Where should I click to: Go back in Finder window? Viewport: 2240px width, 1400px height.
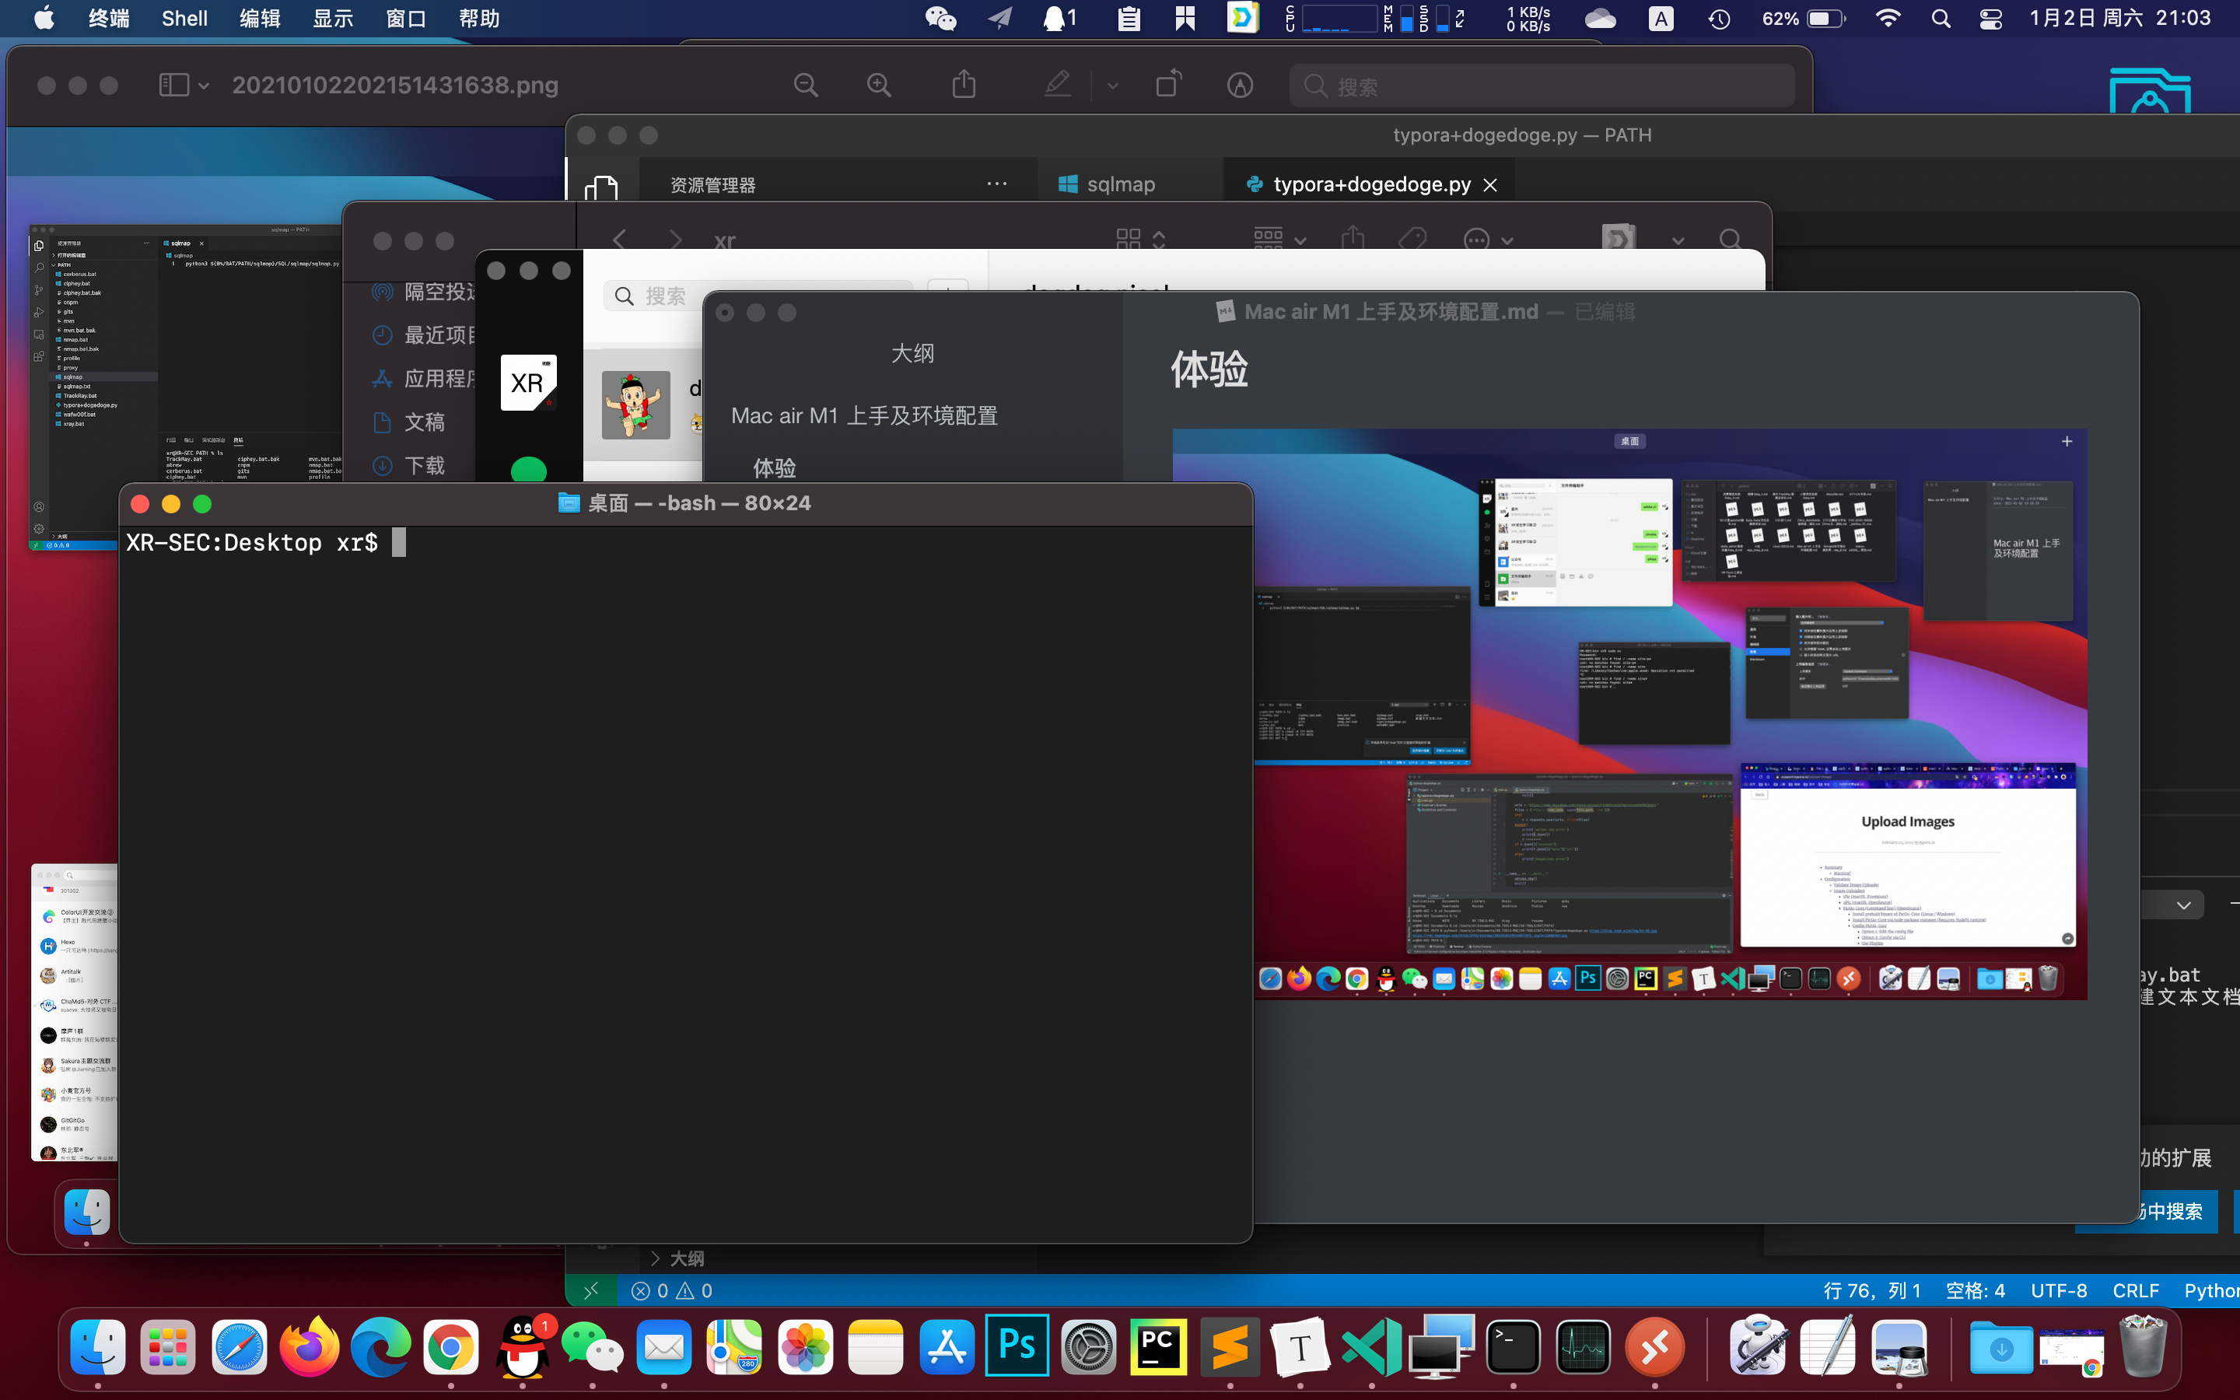[619, 241]
